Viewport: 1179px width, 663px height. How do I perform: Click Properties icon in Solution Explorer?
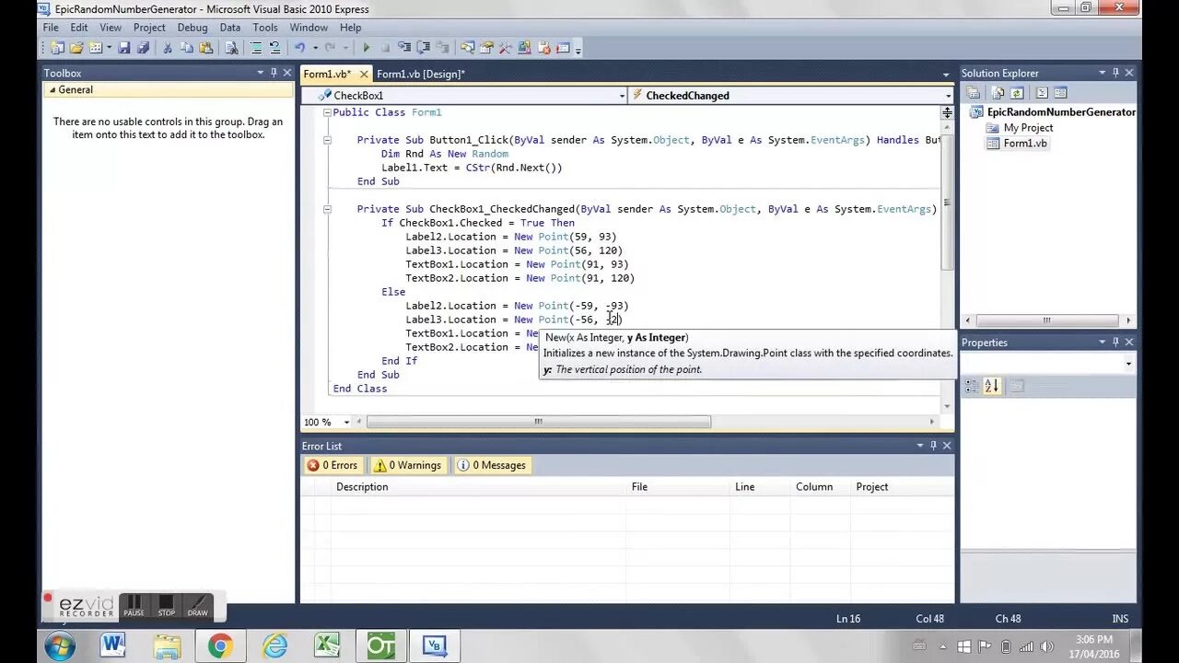tap(973, 93)
